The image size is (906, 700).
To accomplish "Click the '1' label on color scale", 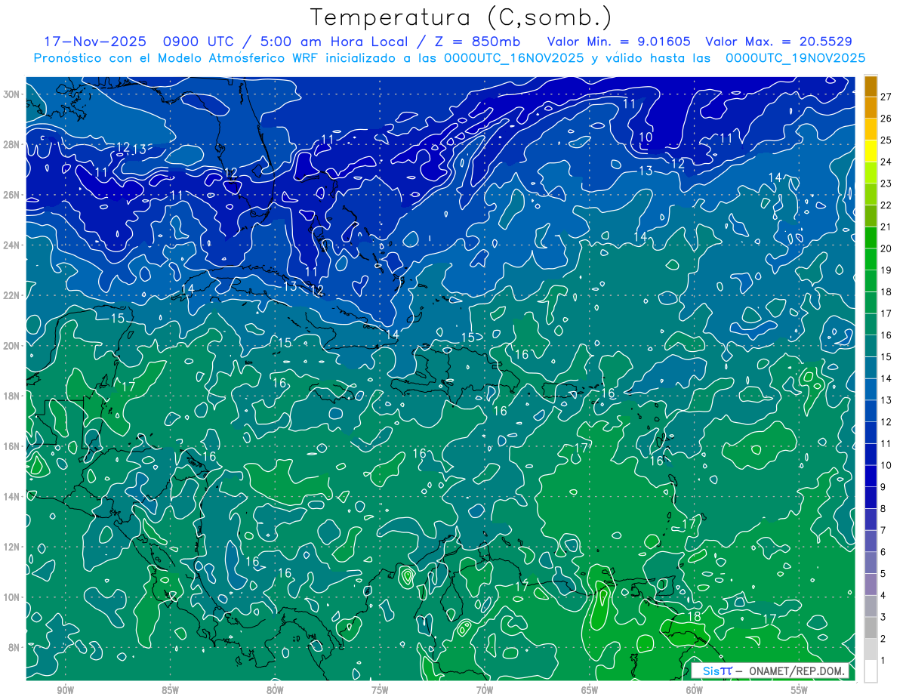I will coord(883,661).
